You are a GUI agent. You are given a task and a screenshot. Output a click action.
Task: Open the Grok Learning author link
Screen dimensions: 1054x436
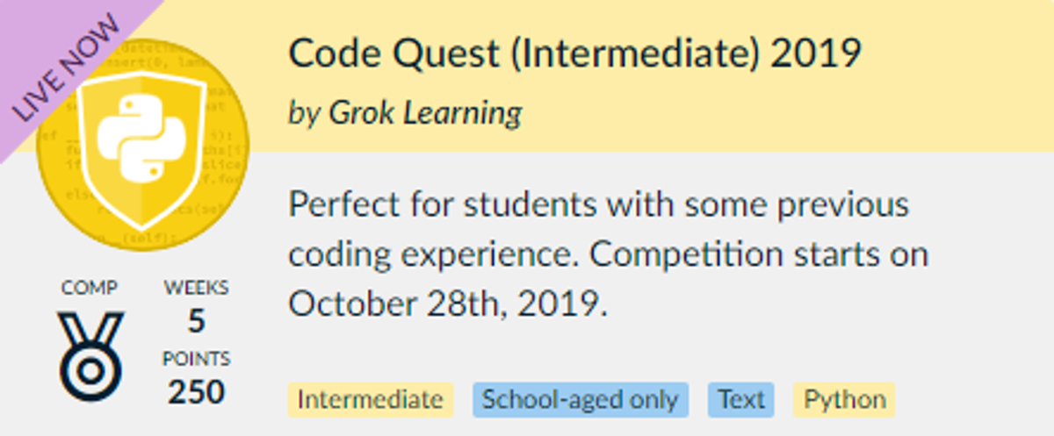pos(425,112)
